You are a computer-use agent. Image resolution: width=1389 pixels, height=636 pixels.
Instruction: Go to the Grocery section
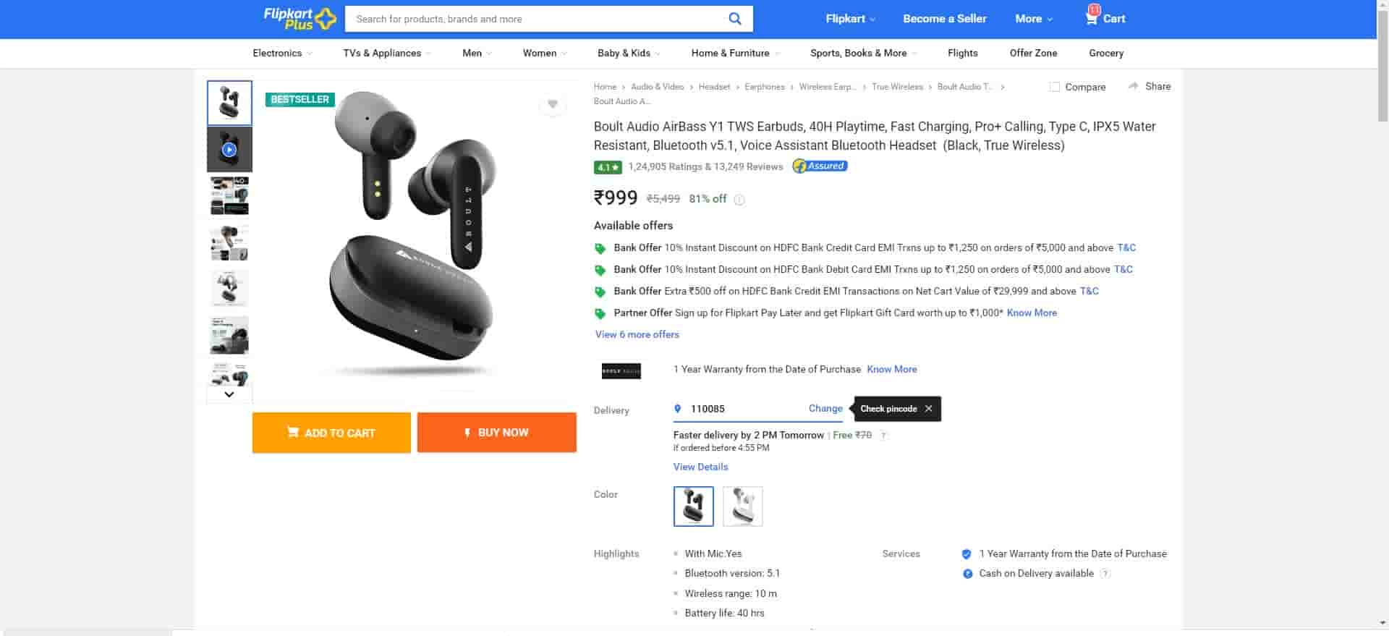click(1105, 54)
